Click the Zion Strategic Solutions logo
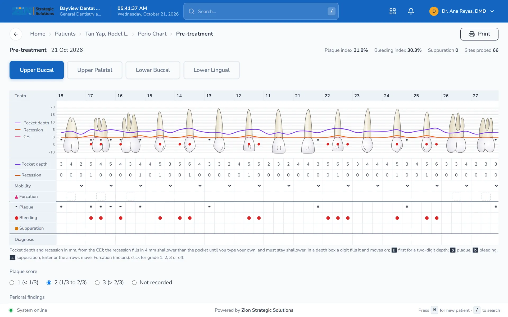The width and height of the screenshot is (508, 317). pos(33,11)
